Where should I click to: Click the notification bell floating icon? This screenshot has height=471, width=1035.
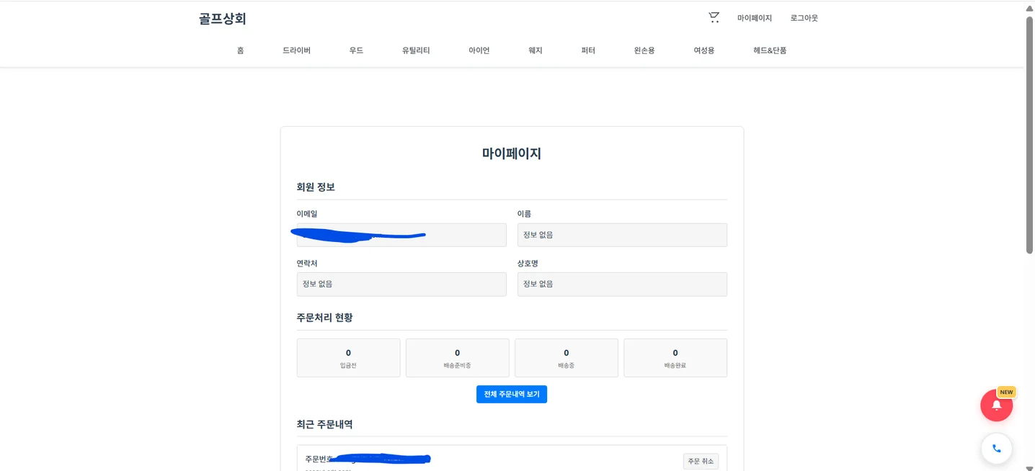pyautogui.click(x=996, y=405)
